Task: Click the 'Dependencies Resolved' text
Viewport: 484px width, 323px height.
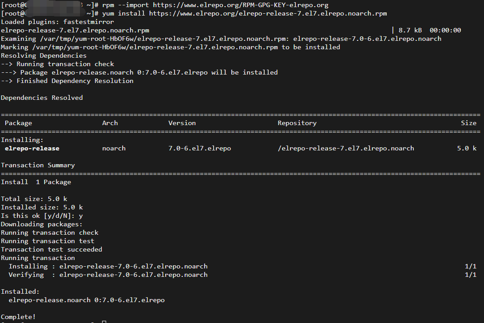Action: (42, 98)
